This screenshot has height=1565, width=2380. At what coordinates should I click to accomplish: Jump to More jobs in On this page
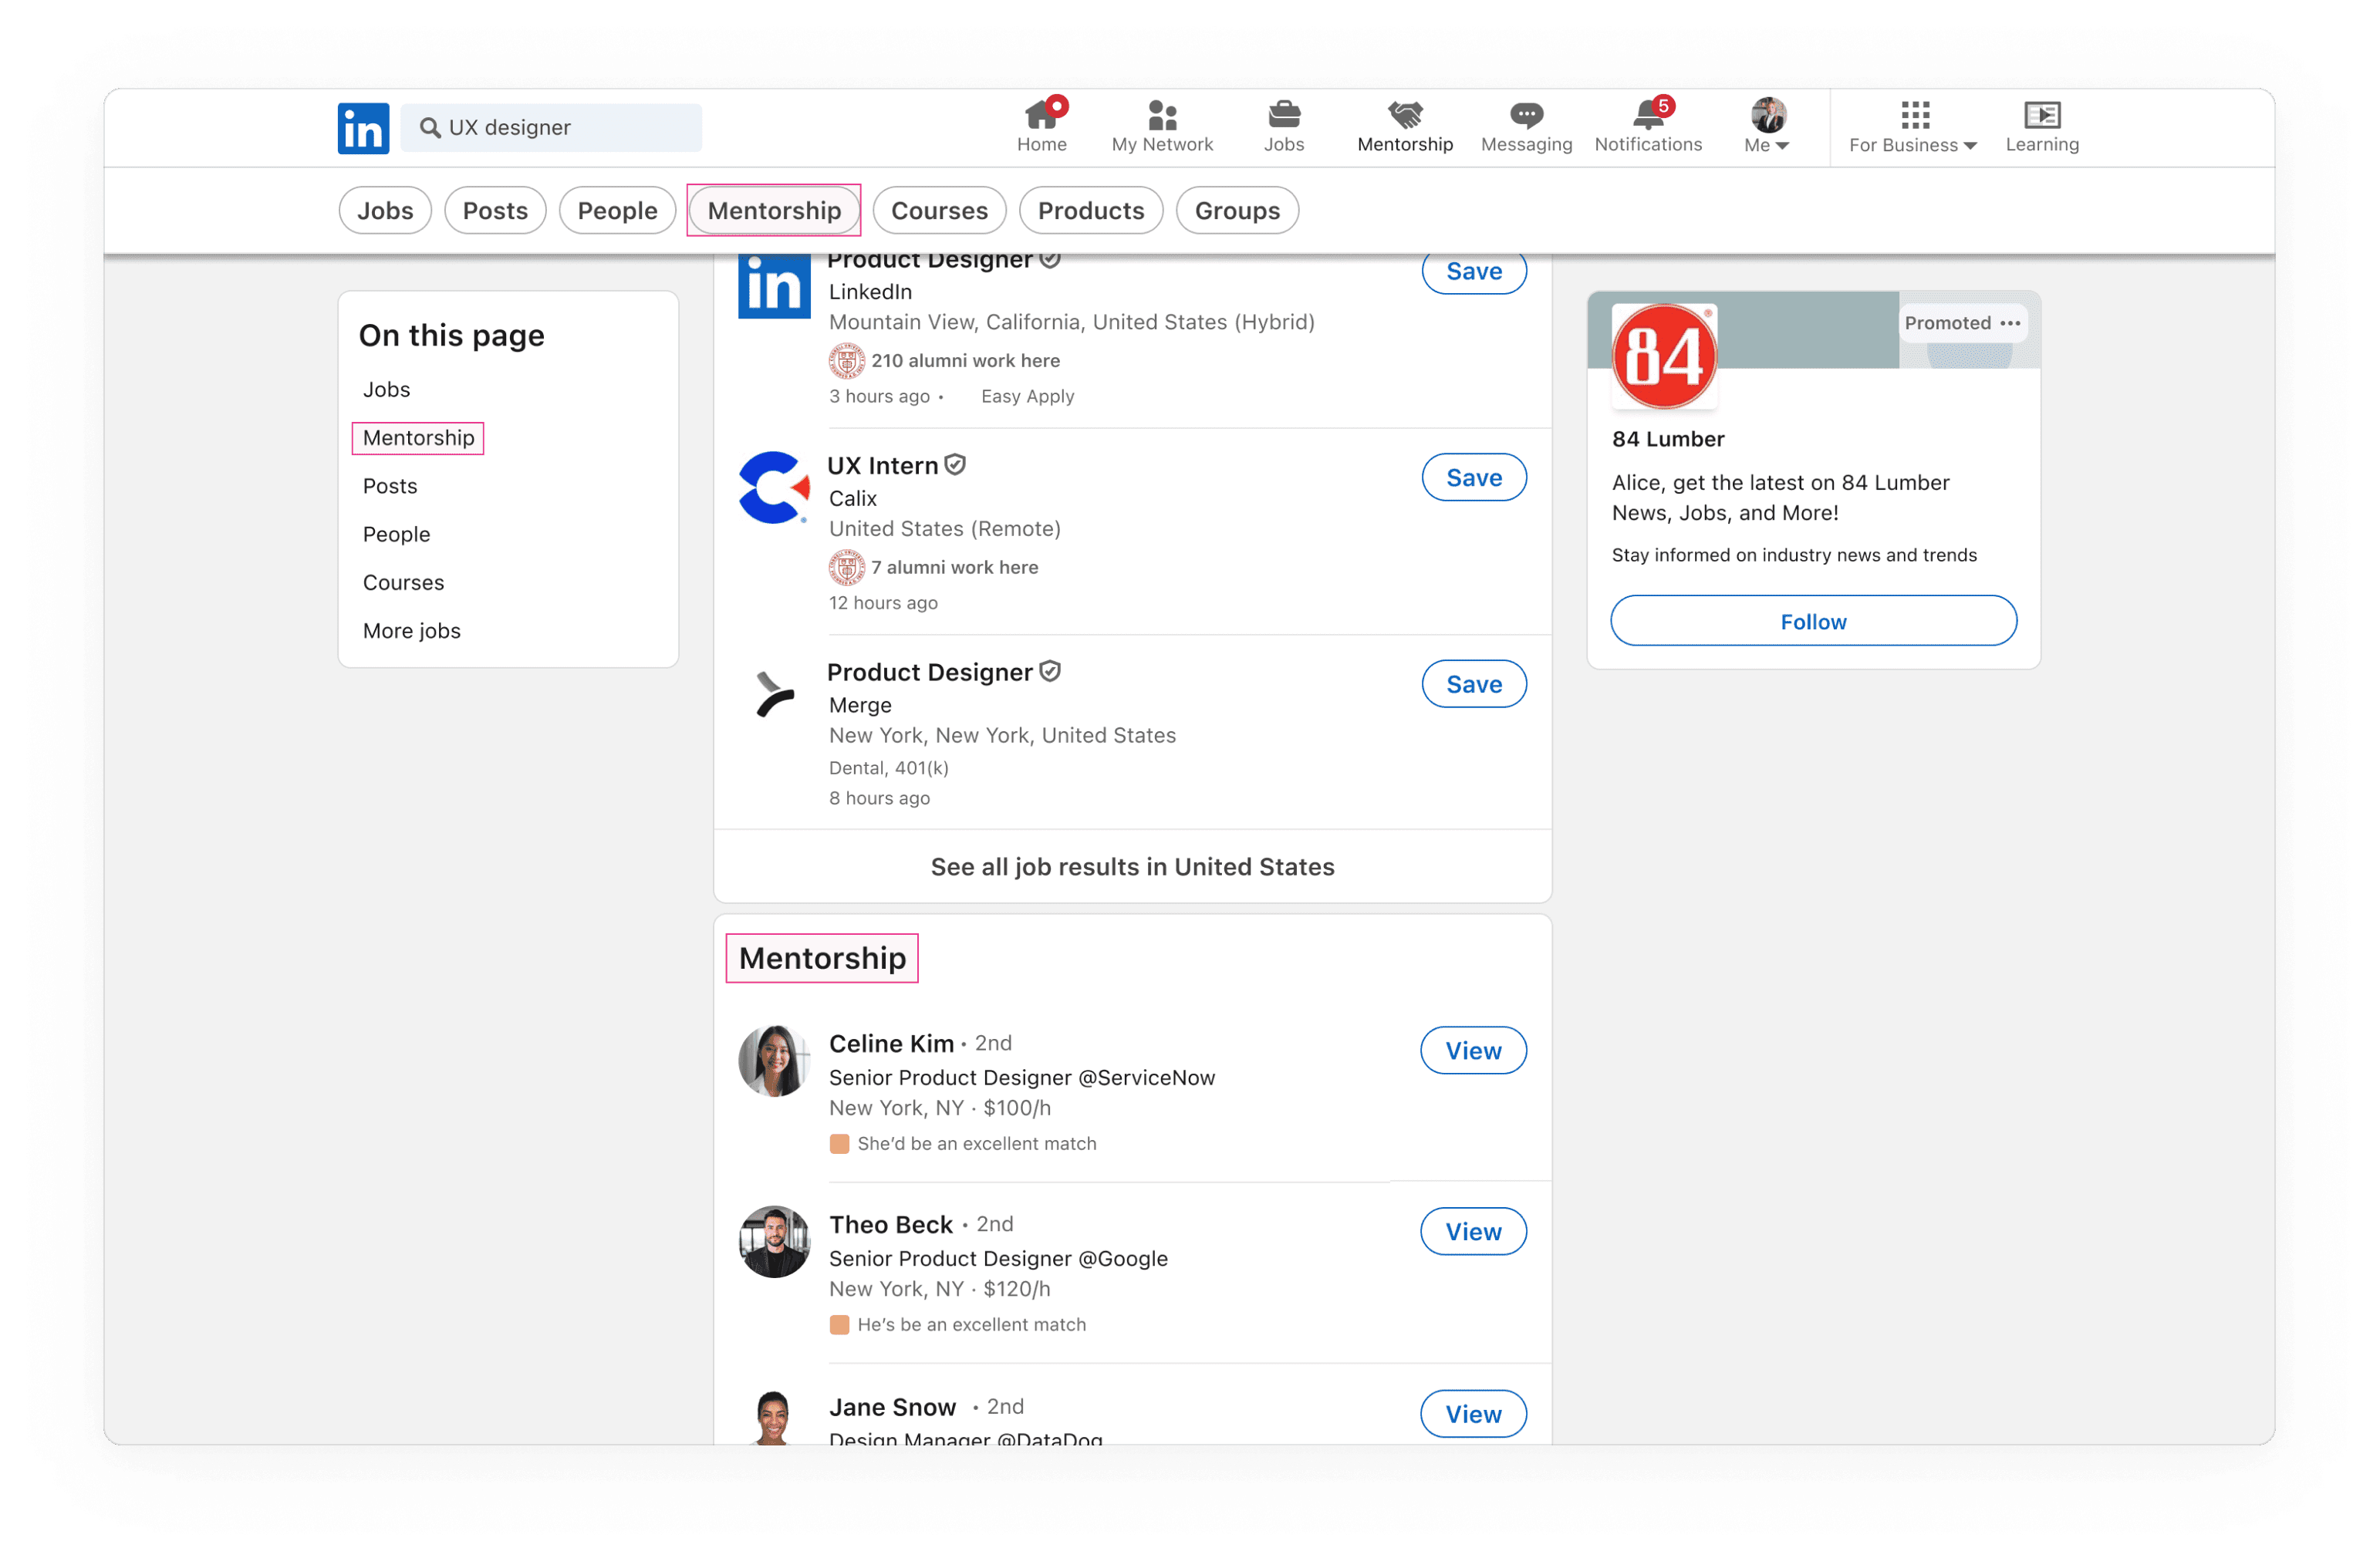[412, 631]
